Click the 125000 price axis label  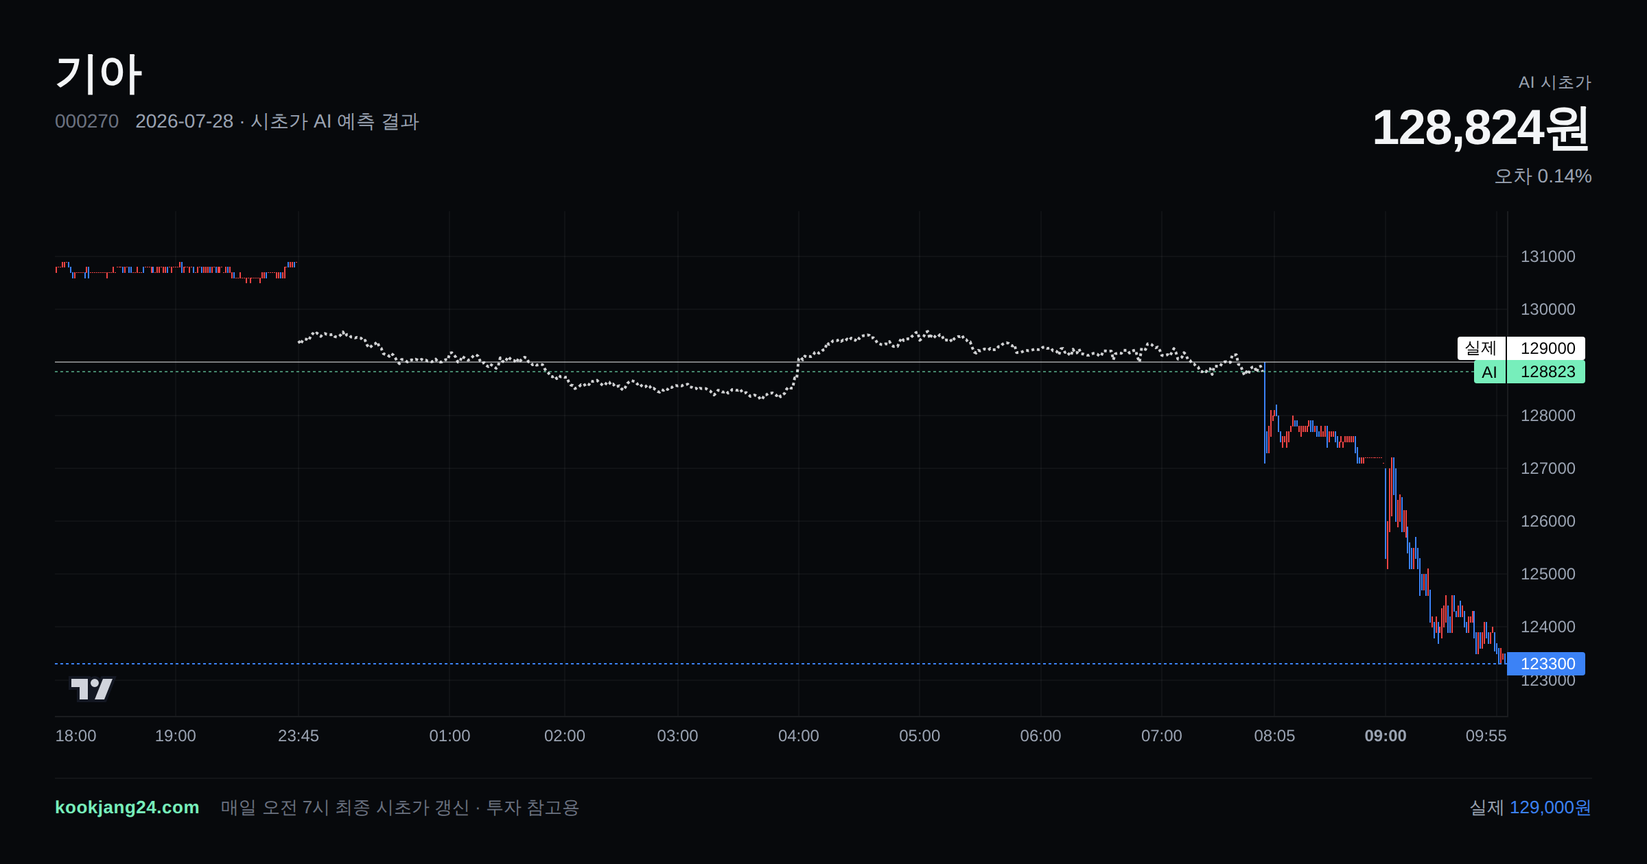click(x=1547, y=574)
